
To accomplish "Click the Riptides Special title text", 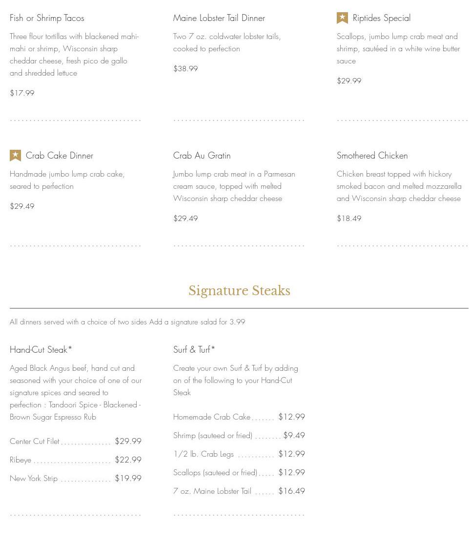I will point(381,18).
